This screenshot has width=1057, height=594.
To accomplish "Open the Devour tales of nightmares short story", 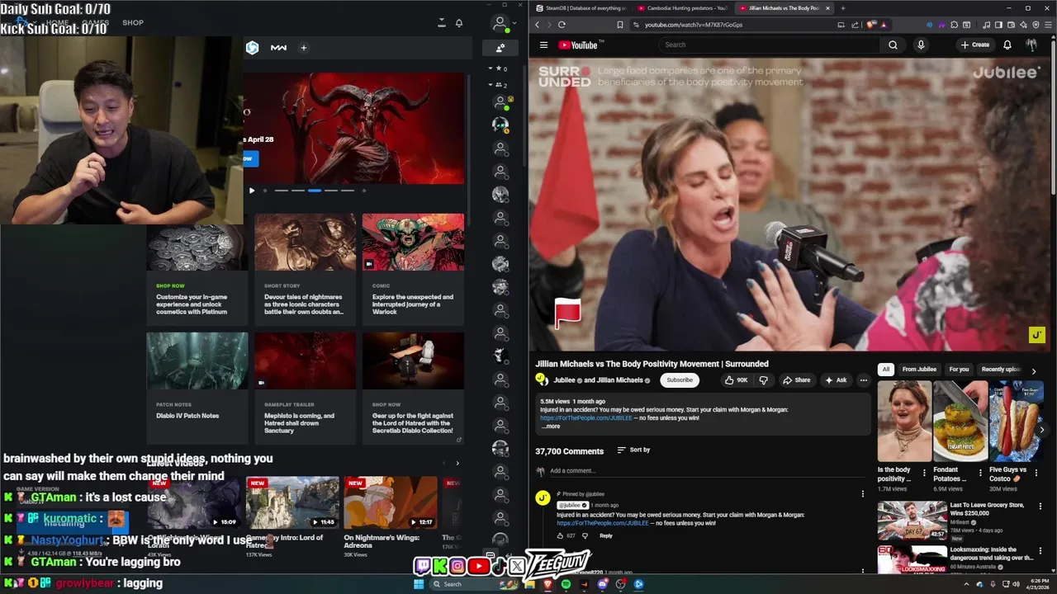I will click(305, 269).
